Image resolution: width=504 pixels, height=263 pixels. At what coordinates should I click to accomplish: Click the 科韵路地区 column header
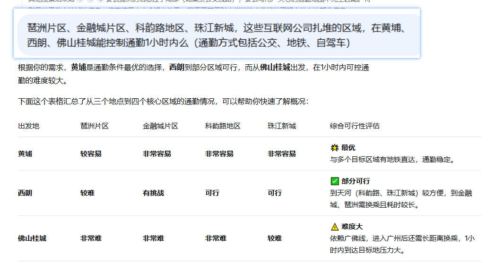pos(223,126)
